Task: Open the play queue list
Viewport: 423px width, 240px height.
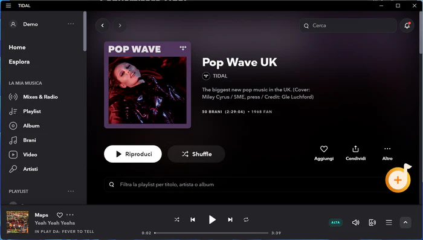Action: click(389, 222)
